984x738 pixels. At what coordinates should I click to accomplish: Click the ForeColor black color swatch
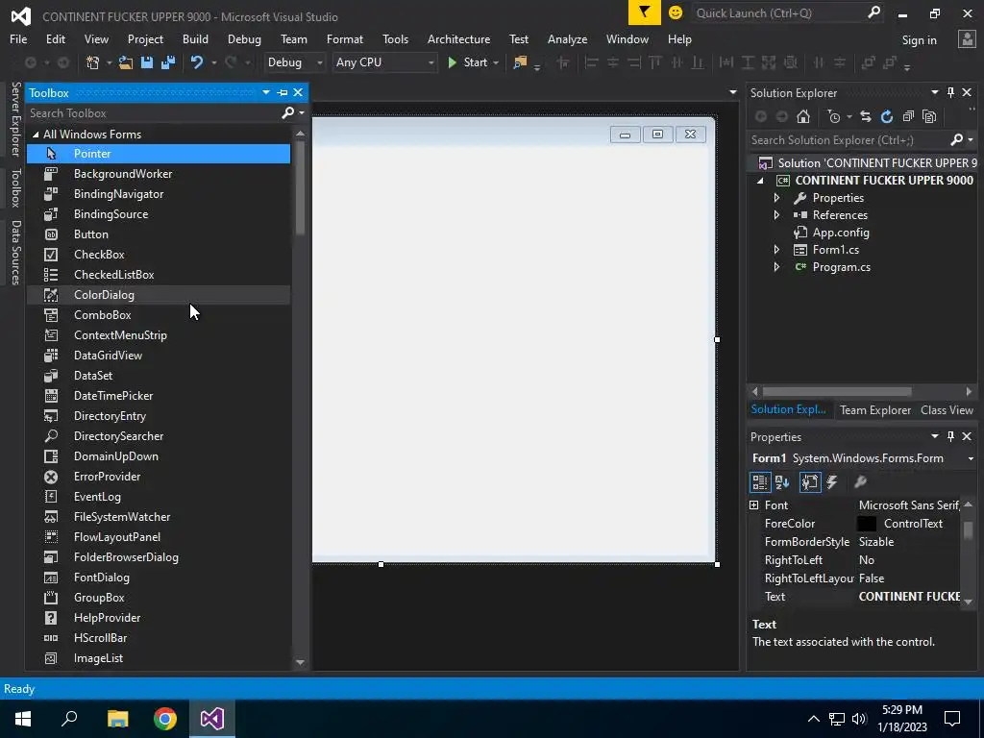click(867, 524)
